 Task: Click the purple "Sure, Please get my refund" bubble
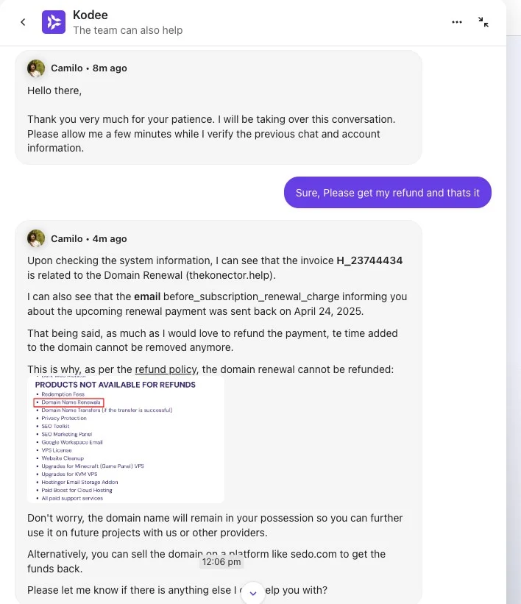[x=387, y=193]
